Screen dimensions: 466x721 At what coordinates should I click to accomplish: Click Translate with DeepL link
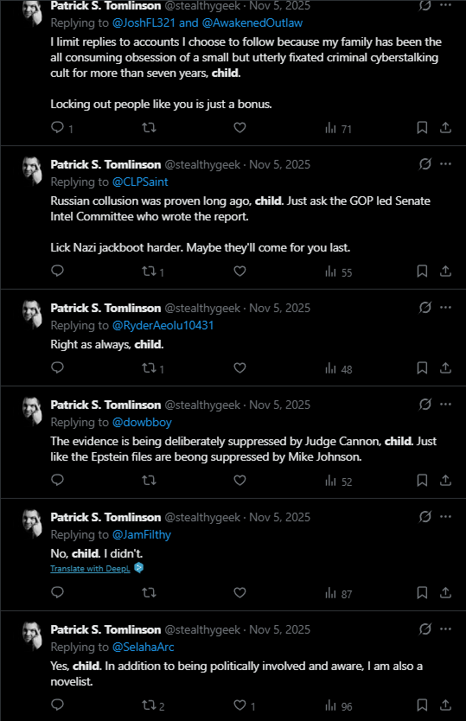click(90, 568)
